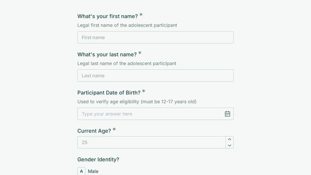Click the required asterisk beside Current Age
Image resolution: width=311 pixels, height=175 pixels.
[114, 129]
